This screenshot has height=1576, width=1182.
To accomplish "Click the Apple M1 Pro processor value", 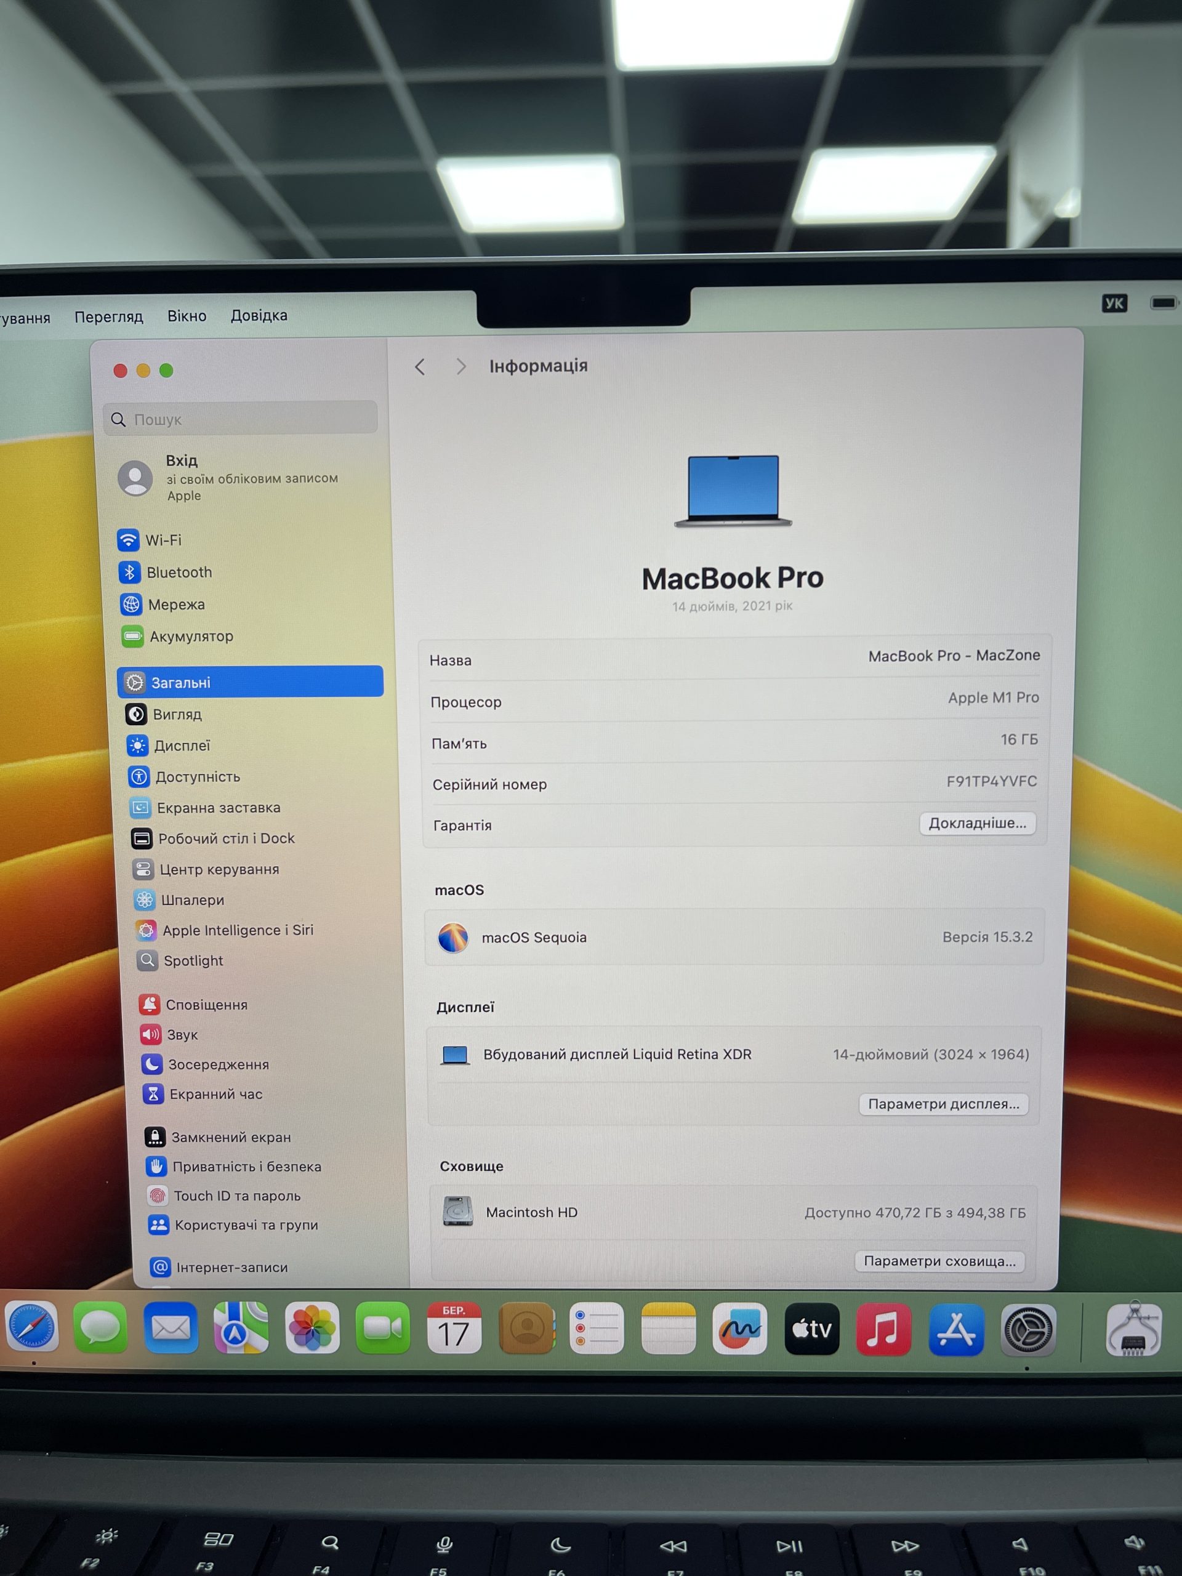I will pos(992,698).
